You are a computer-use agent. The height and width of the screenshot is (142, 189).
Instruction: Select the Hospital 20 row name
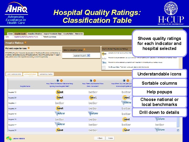click(x=12, y=98)
